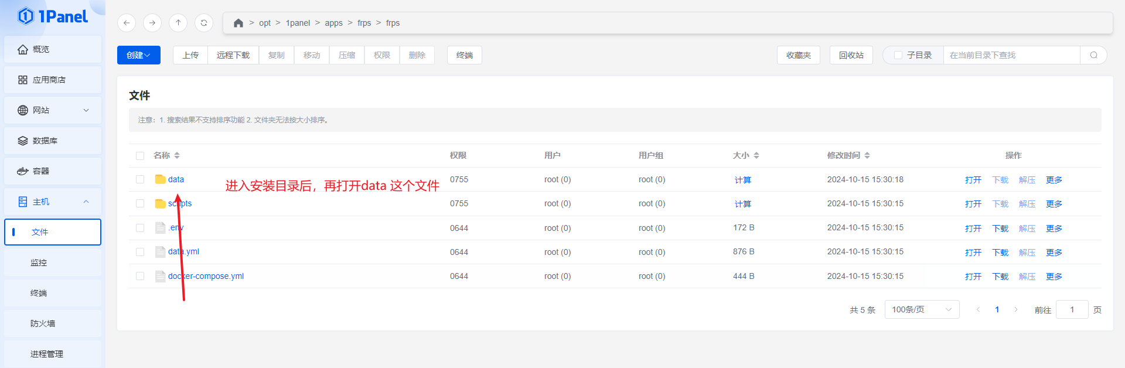Image resolution: width=1125 pixels, height=368 pixels.
Task: Sort by name using sort arrows
Action: pos(177,155)
